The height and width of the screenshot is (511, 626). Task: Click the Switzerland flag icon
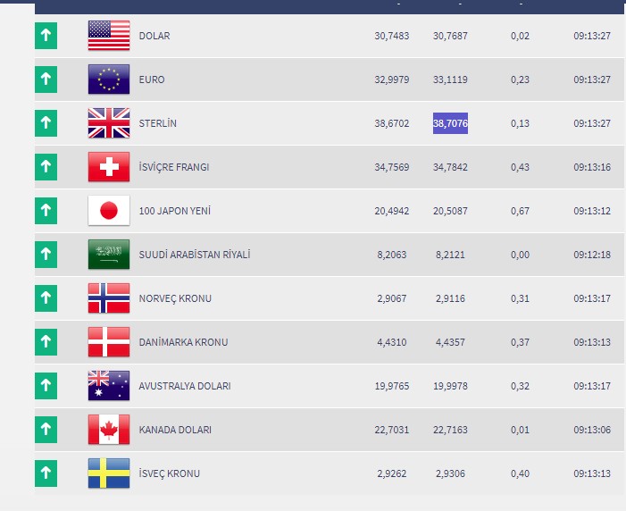pos(109,166)
